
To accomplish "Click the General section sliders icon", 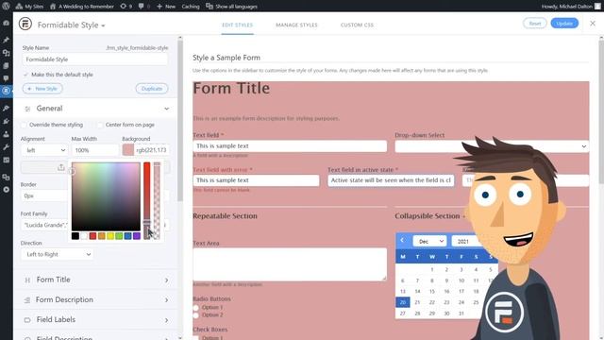I will point(27,110).
